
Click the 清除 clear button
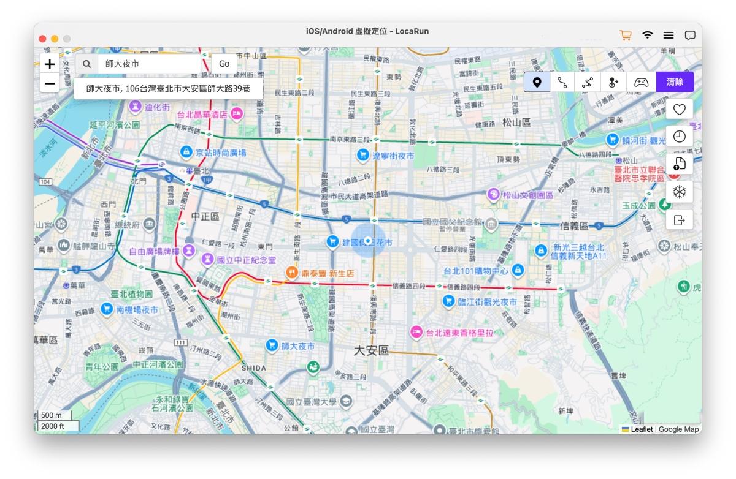pyautogui.click(x=675, y=81)
